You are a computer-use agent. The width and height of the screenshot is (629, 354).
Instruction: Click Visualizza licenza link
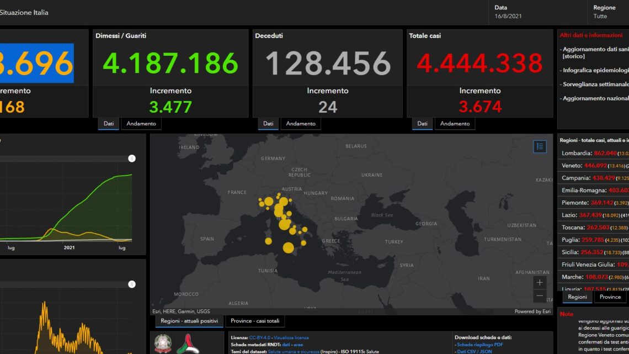[x=291, y=337]
